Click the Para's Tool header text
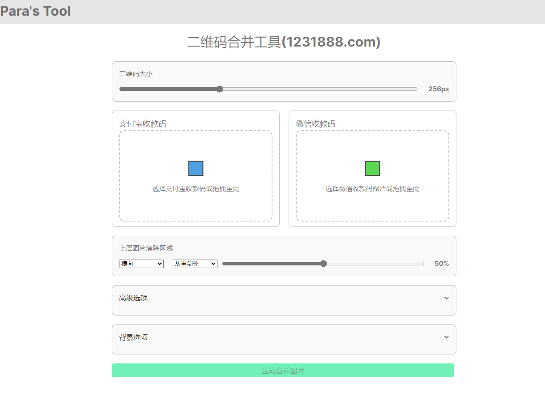Screen dimensions: 545x401 point(35,11)
